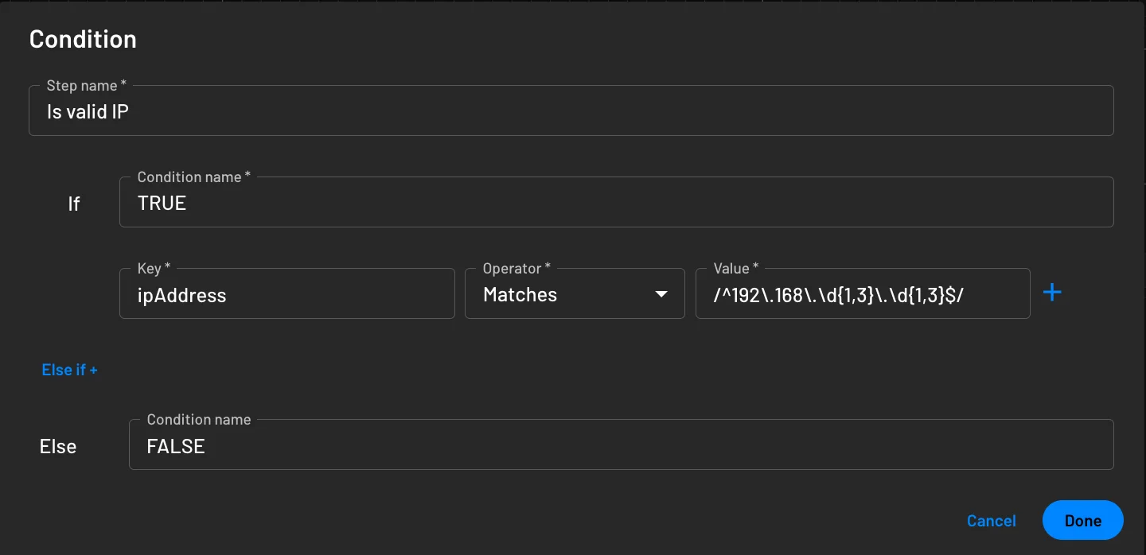This screenshot has height=555, width=1146.
Task: Confirm the condition with Done
Action: pos(1082,520)
